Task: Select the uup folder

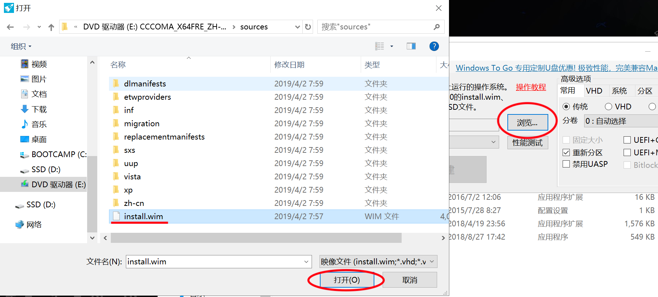Action: [x=131, y=163]
